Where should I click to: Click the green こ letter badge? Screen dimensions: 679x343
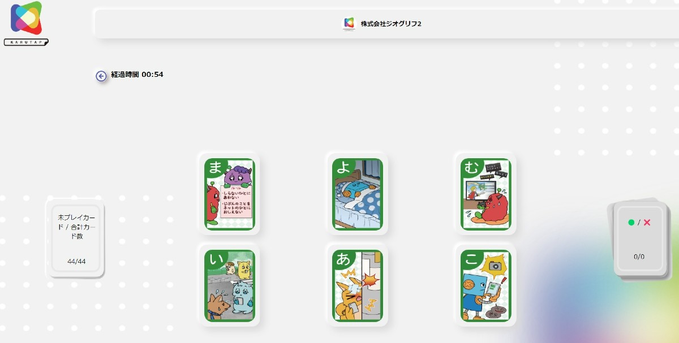[472, 259]
